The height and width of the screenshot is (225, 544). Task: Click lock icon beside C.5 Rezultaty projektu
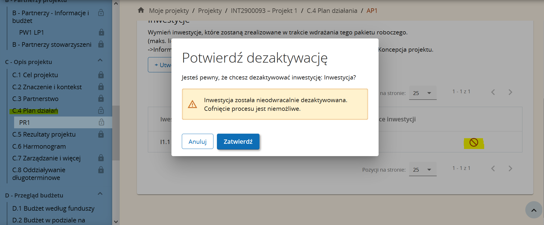coord(101,134)
